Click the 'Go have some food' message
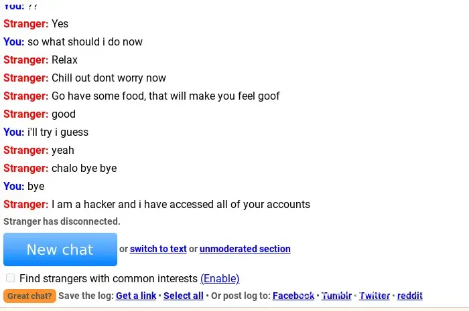Viewport: 469px width, 311px height. [x=165, y=96]
